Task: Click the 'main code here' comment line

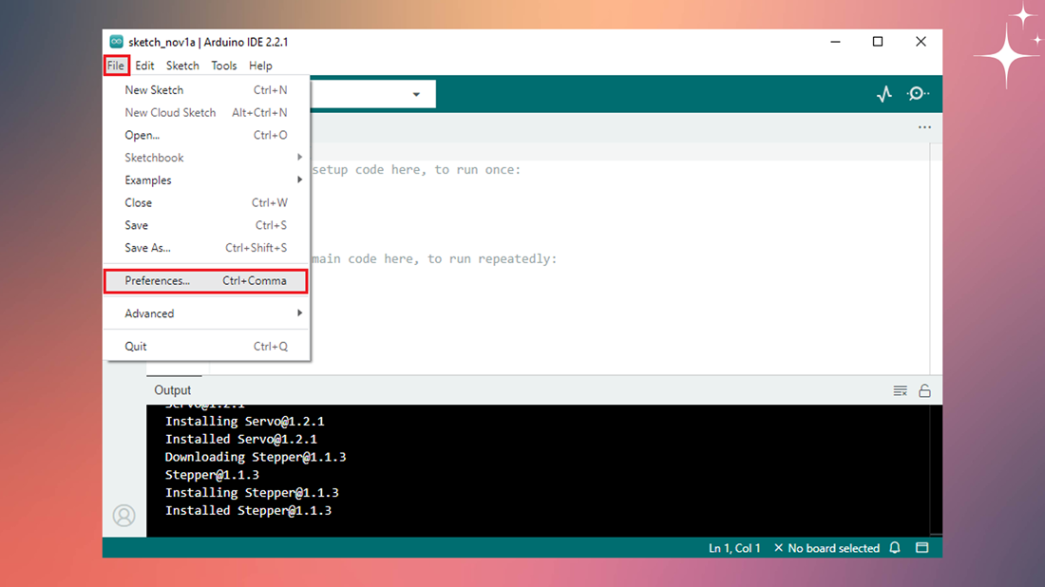Action: (434, 259)
